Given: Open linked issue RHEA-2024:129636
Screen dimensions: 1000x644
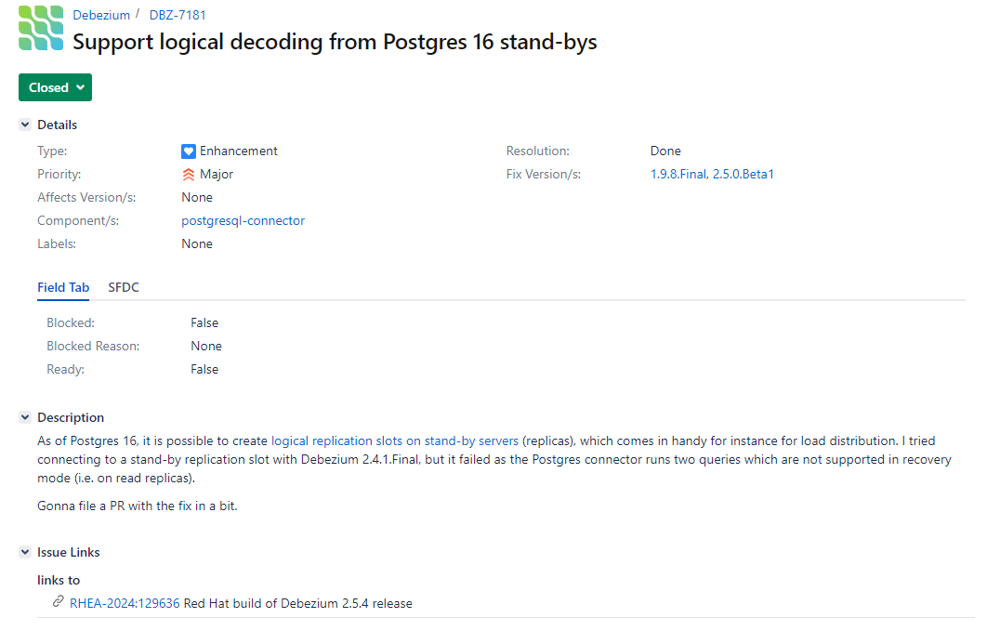Looking at the screenshot, I should click(125, 603).
